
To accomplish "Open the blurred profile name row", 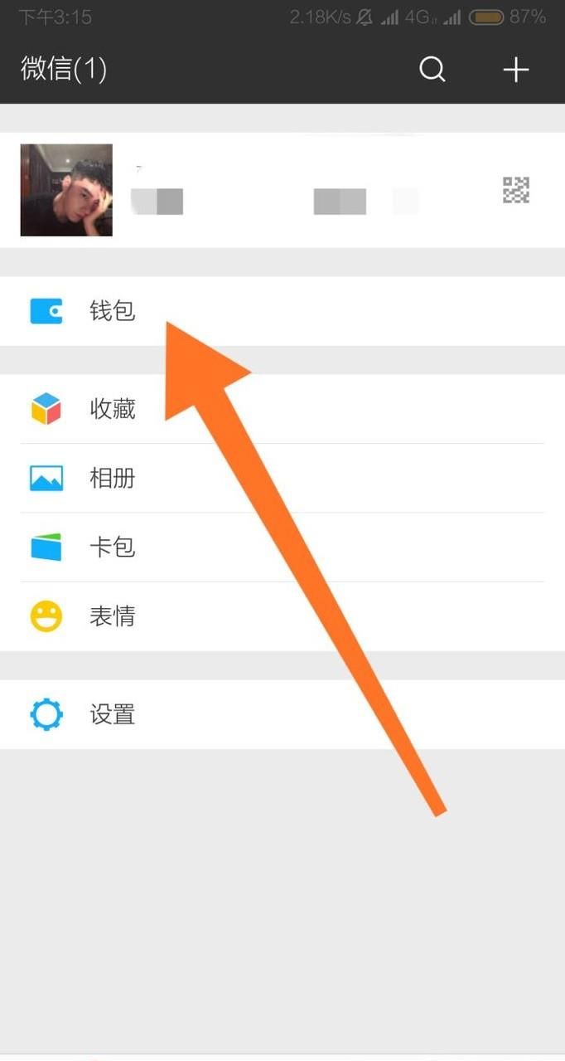I will 282,190.
